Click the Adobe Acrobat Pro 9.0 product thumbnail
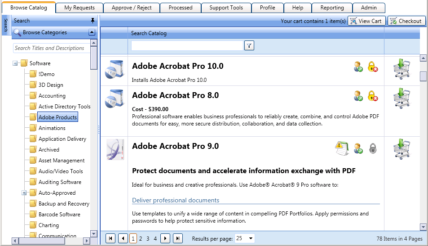Viewport: 428px width, 246px height. (115, 149)
